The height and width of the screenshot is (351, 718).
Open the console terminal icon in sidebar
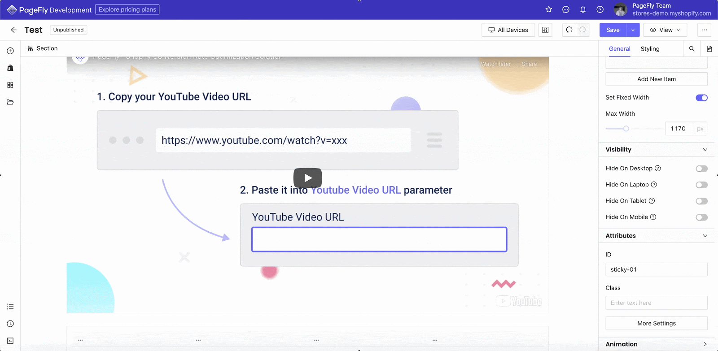click(10, 341)
